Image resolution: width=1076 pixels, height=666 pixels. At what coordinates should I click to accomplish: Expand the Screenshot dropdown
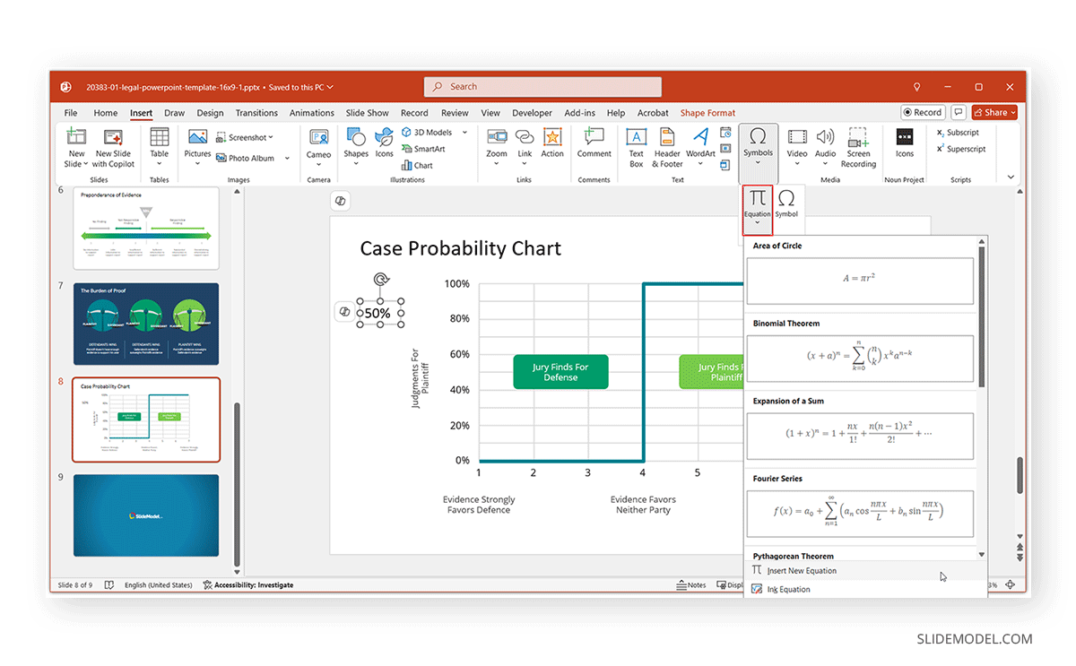click(x=272, y=138)
